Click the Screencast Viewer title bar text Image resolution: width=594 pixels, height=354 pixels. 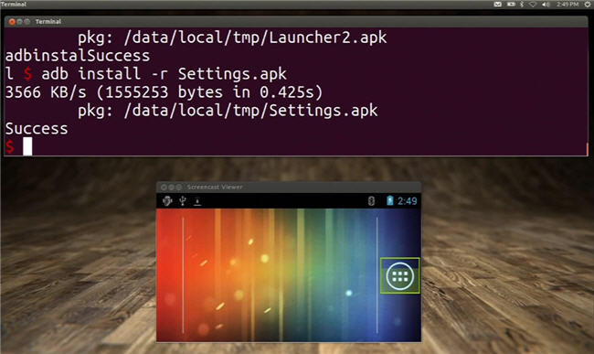[215, 187]
